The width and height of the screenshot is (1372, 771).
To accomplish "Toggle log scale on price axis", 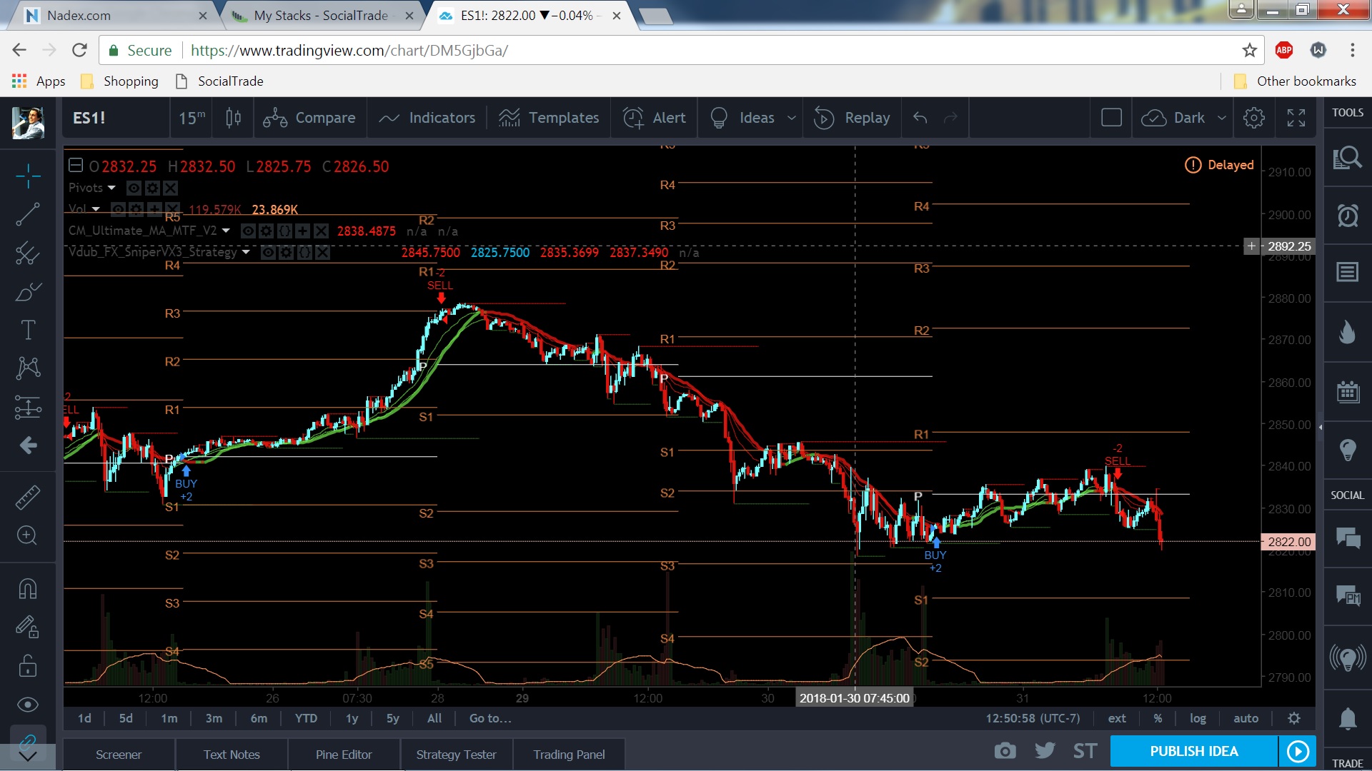I will (x=1198, y=718).
